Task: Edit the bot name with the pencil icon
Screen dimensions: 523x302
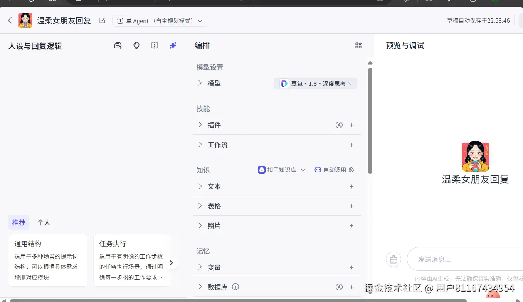Action: (x=102, y=20)
